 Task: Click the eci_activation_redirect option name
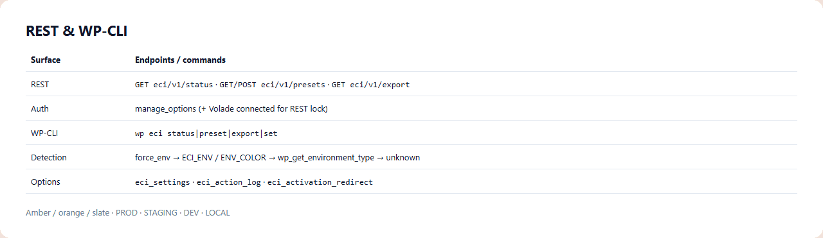(320, 182)
